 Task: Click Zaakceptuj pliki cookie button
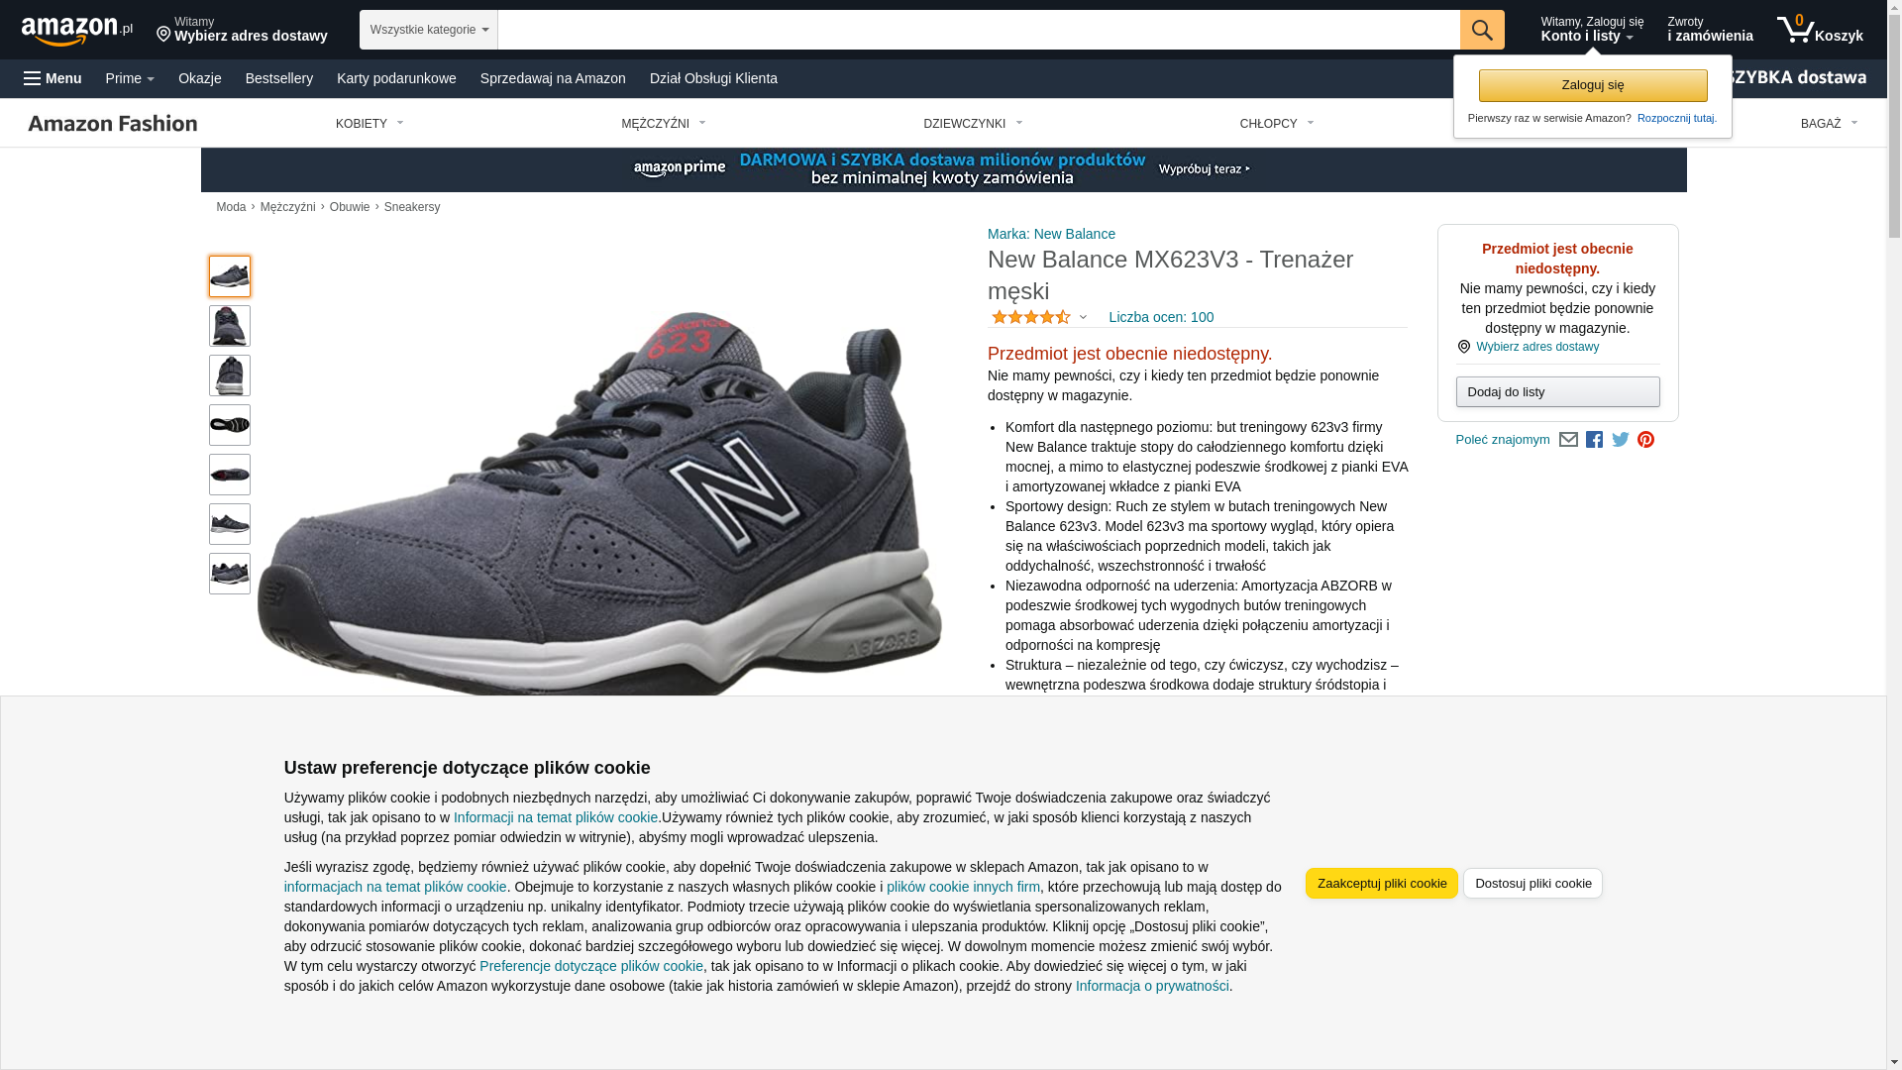coord(1382,884)
